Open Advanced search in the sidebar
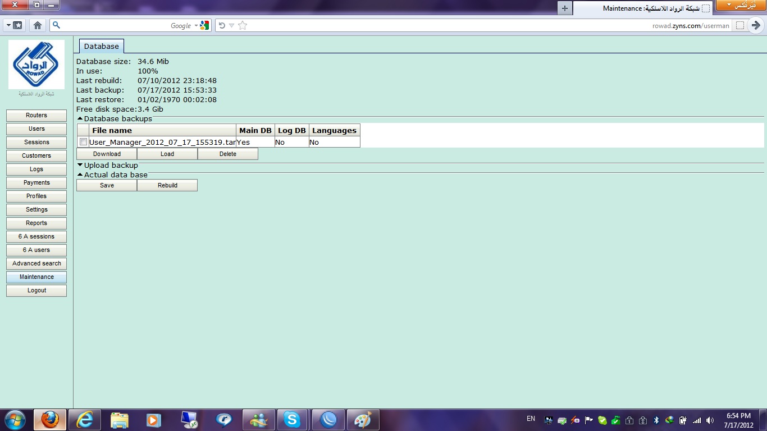 36,264
